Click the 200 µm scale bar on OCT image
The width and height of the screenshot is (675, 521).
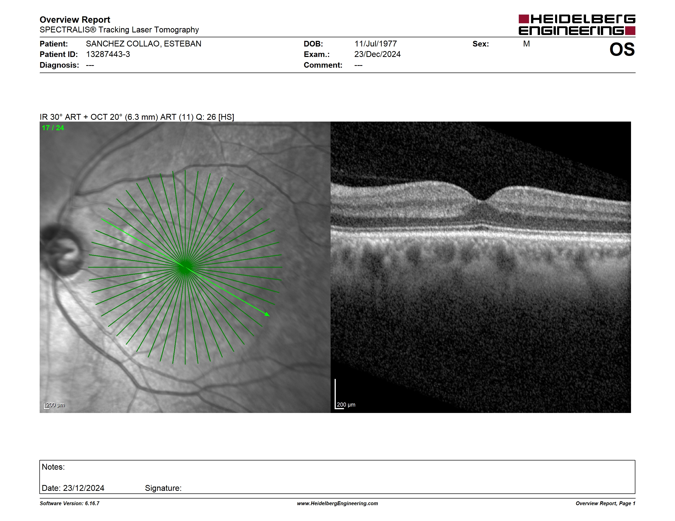[345, 394]
